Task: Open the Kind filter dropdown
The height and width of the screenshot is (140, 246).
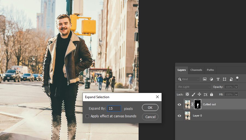Action: 188,79
